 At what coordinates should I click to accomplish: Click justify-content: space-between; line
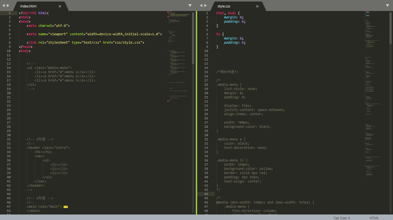point(255,110)
